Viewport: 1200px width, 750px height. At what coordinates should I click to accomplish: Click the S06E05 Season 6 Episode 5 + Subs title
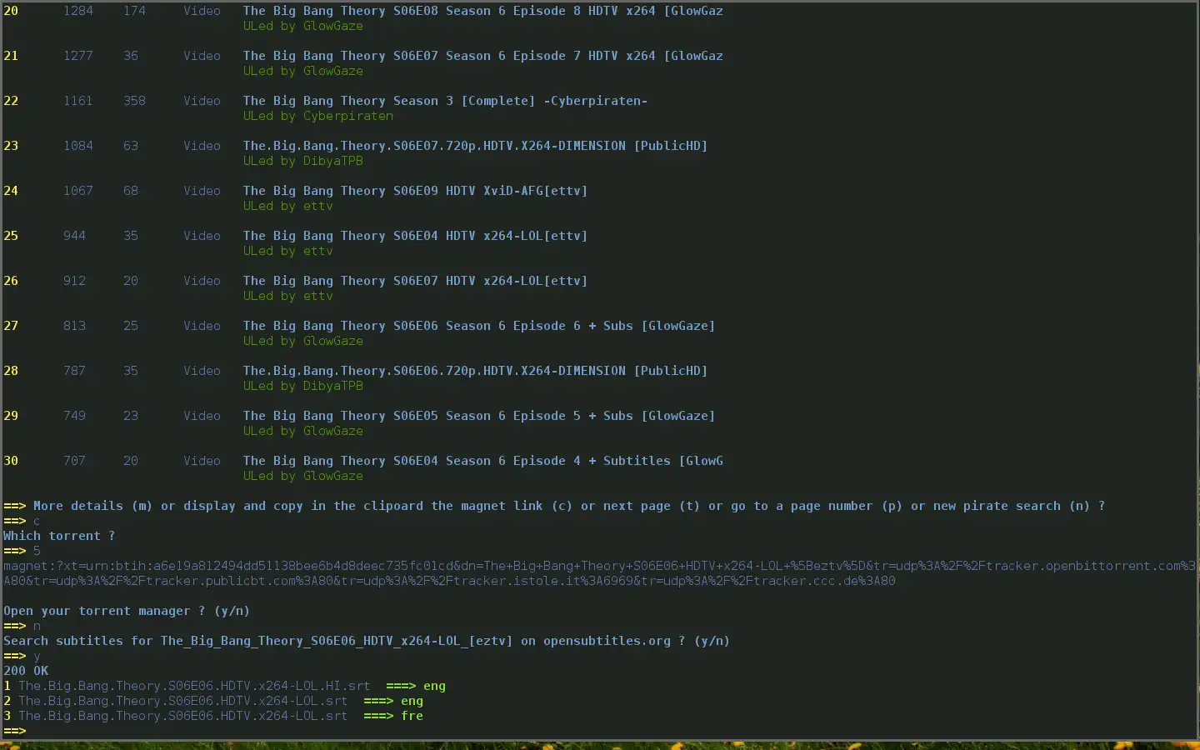[x=479, y=416]
